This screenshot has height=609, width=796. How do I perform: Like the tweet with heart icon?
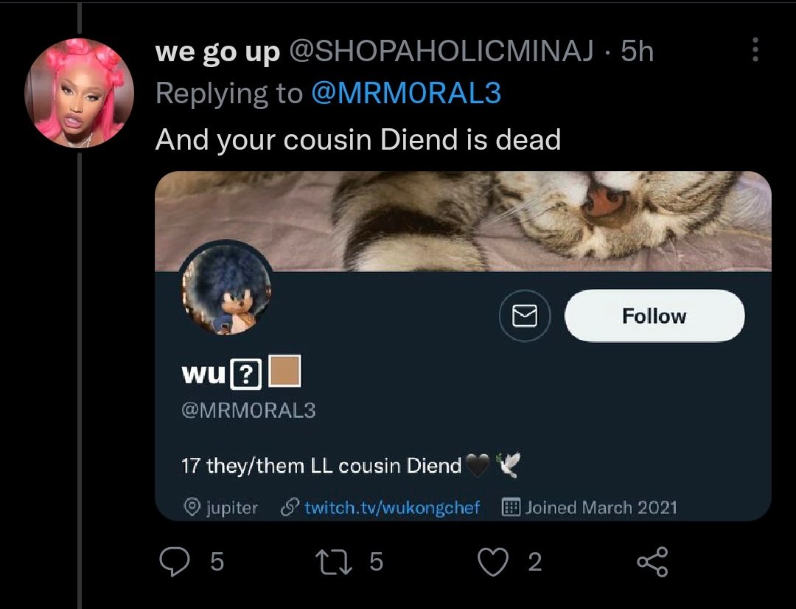pyautogui.click(x=493, y=563)
